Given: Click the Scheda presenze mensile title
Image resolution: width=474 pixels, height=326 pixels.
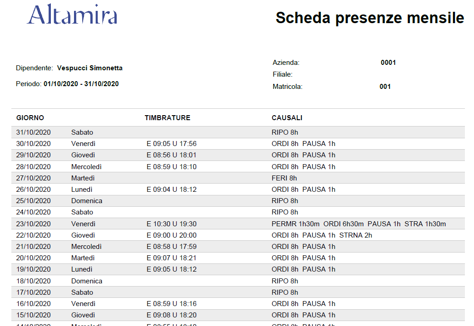Looking at the screenshot, I should pos(370,18).
